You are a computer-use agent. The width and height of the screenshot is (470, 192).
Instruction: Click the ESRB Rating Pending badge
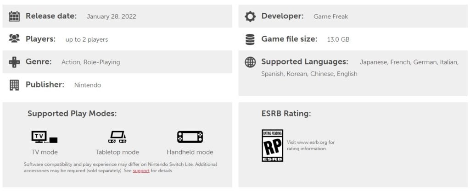[x=272, y=146]
